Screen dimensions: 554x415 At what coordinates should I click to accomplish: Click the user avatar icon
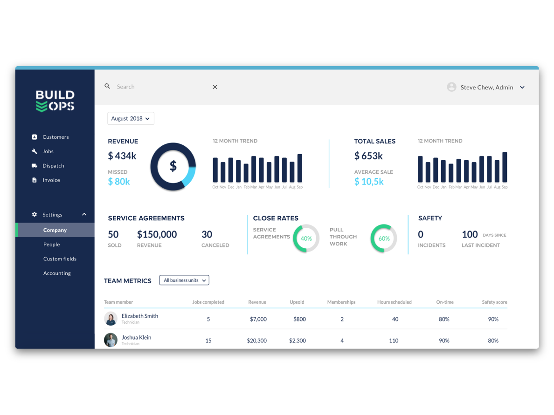click(x=451, y=87)
